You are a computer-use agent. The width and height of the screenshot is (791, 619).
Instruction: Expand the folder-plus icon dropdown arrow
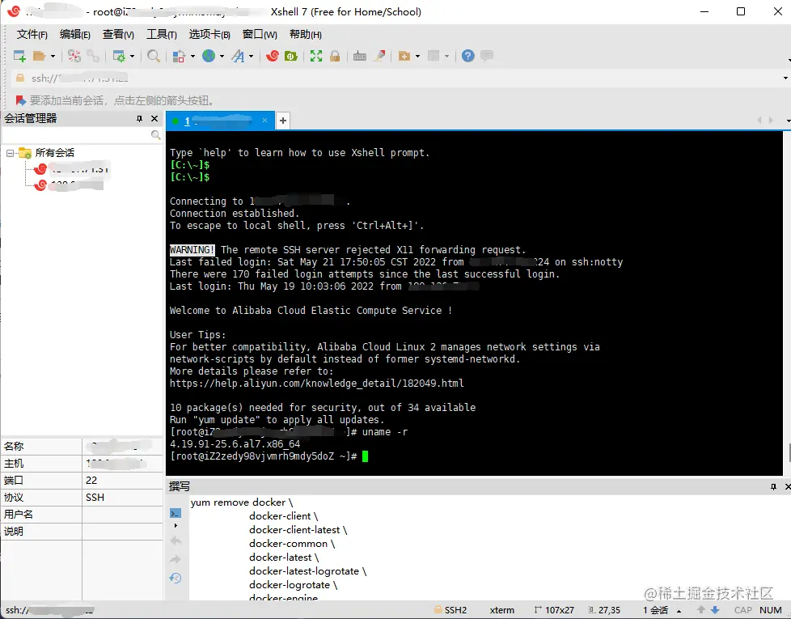pos(417,56)
